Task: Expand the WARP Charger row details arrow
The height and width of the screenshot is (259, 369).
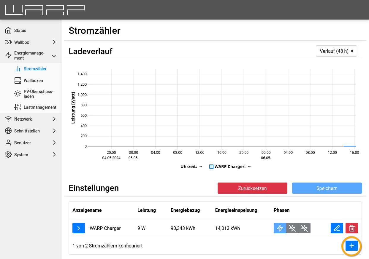Action: [78, 228]
